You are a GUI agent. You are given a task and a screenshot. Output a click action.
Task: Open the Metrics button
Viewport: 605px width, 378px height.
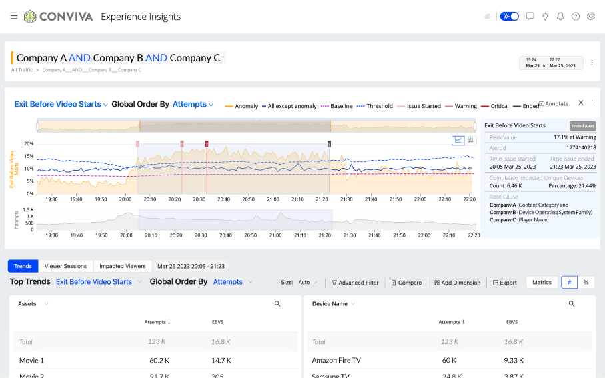[x=542, y=282]
